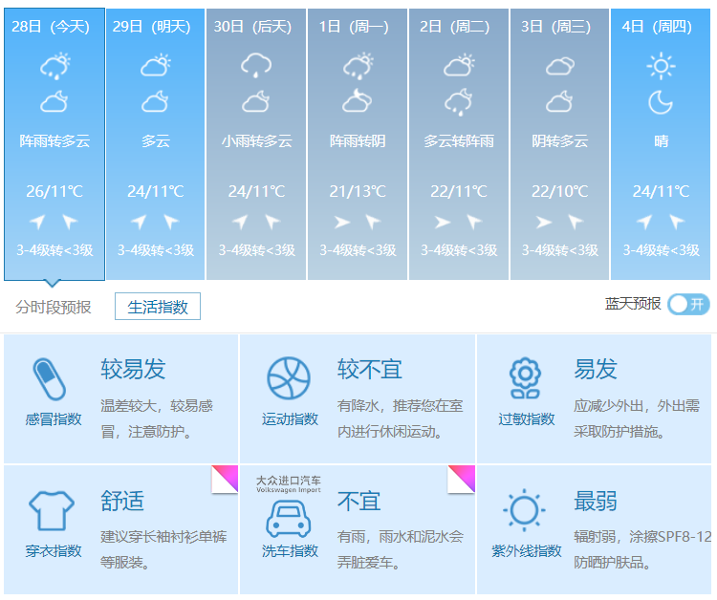Open the 紫外线指数 label link
Screen dimensions: 717x600
tap(527, 550)
